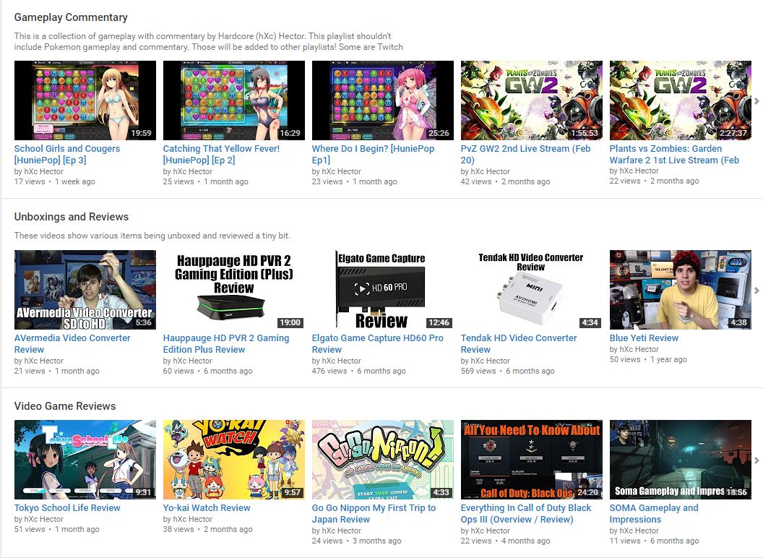Open the Hauppauge HD PVR 2 thumbnail

click(234, 290)
